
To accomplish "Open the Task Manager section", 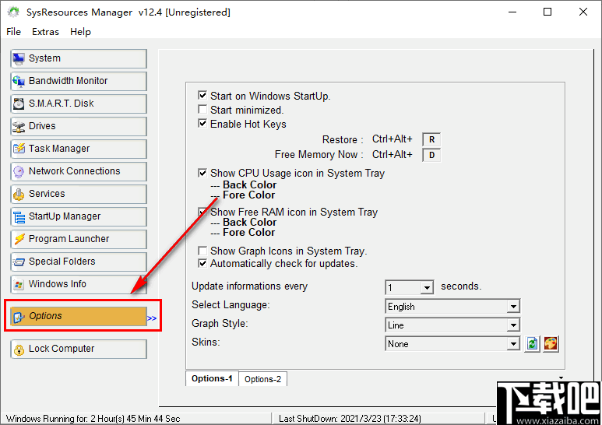I will (x=79, y=149).
